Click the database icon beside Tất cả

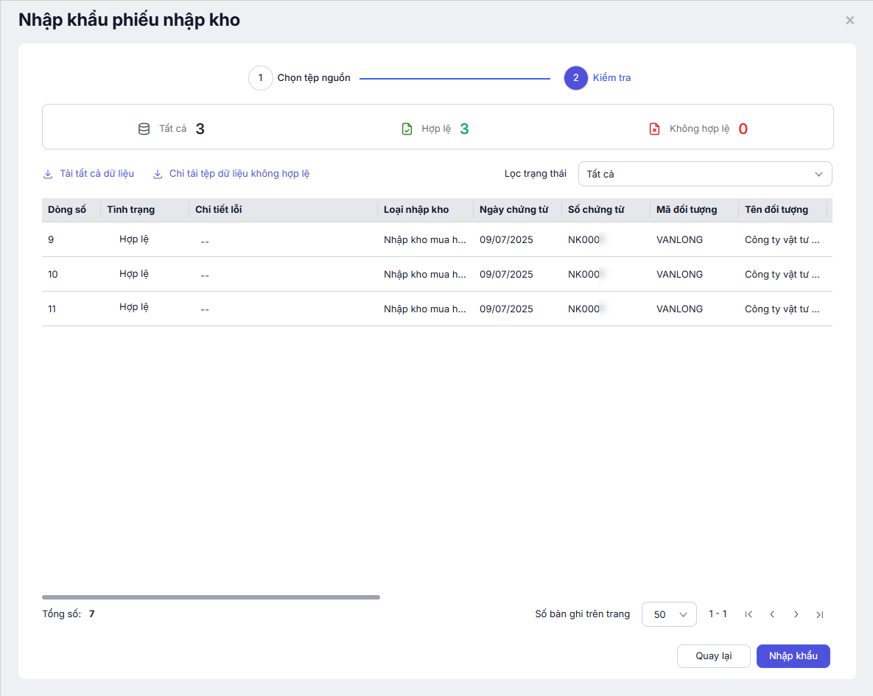(144, 129)
